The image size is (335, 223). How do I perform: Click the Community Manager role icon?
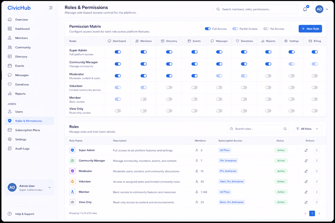click(72, 161)
